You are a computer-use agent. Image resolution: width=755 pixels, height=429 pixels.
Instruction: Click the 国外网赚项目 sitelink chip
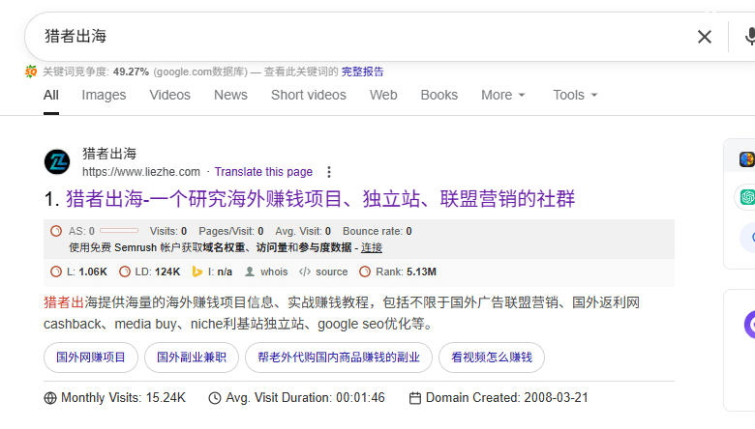(91, 357)
